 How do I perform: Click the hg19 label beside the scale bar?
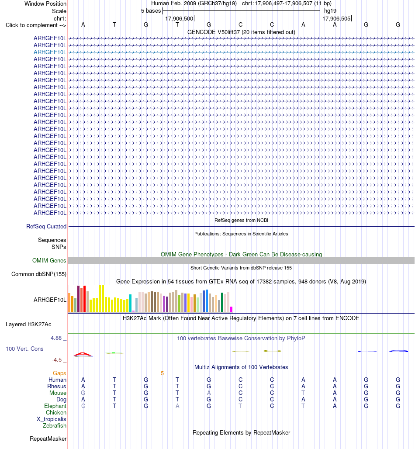click(x=330, y=11)
